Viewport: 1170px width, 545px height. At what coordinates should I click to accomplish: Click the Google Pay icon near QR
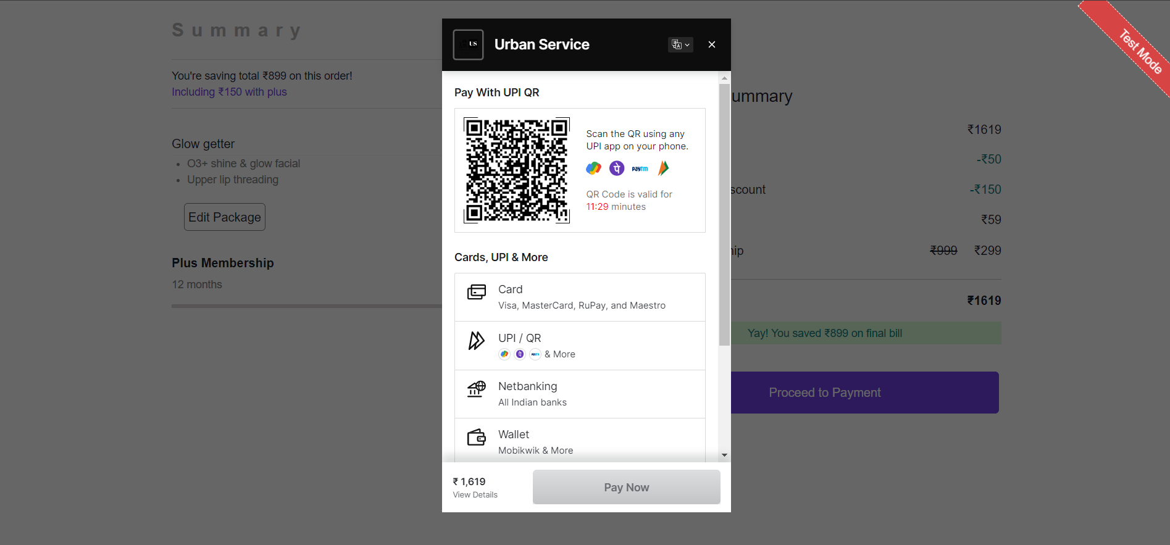click(593, 168)
